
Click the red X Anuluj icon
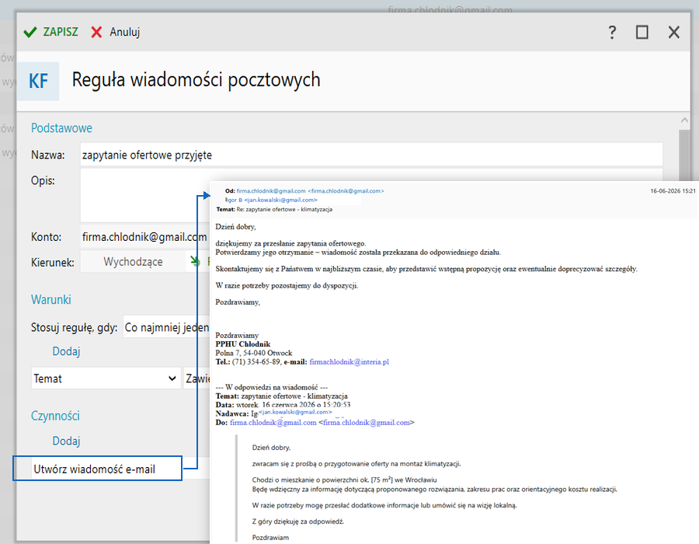tap(96, 32)
